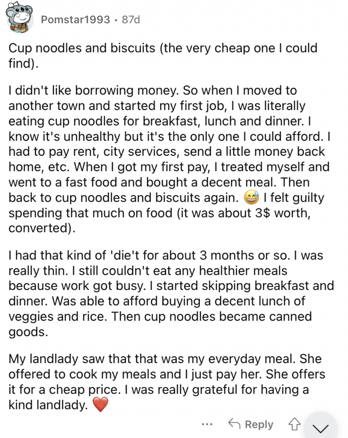Tap the word 'converted).' ending the second paragraph
Viewport: 348px width, 438px height.
pyautogui.click(x=42, y=228)
